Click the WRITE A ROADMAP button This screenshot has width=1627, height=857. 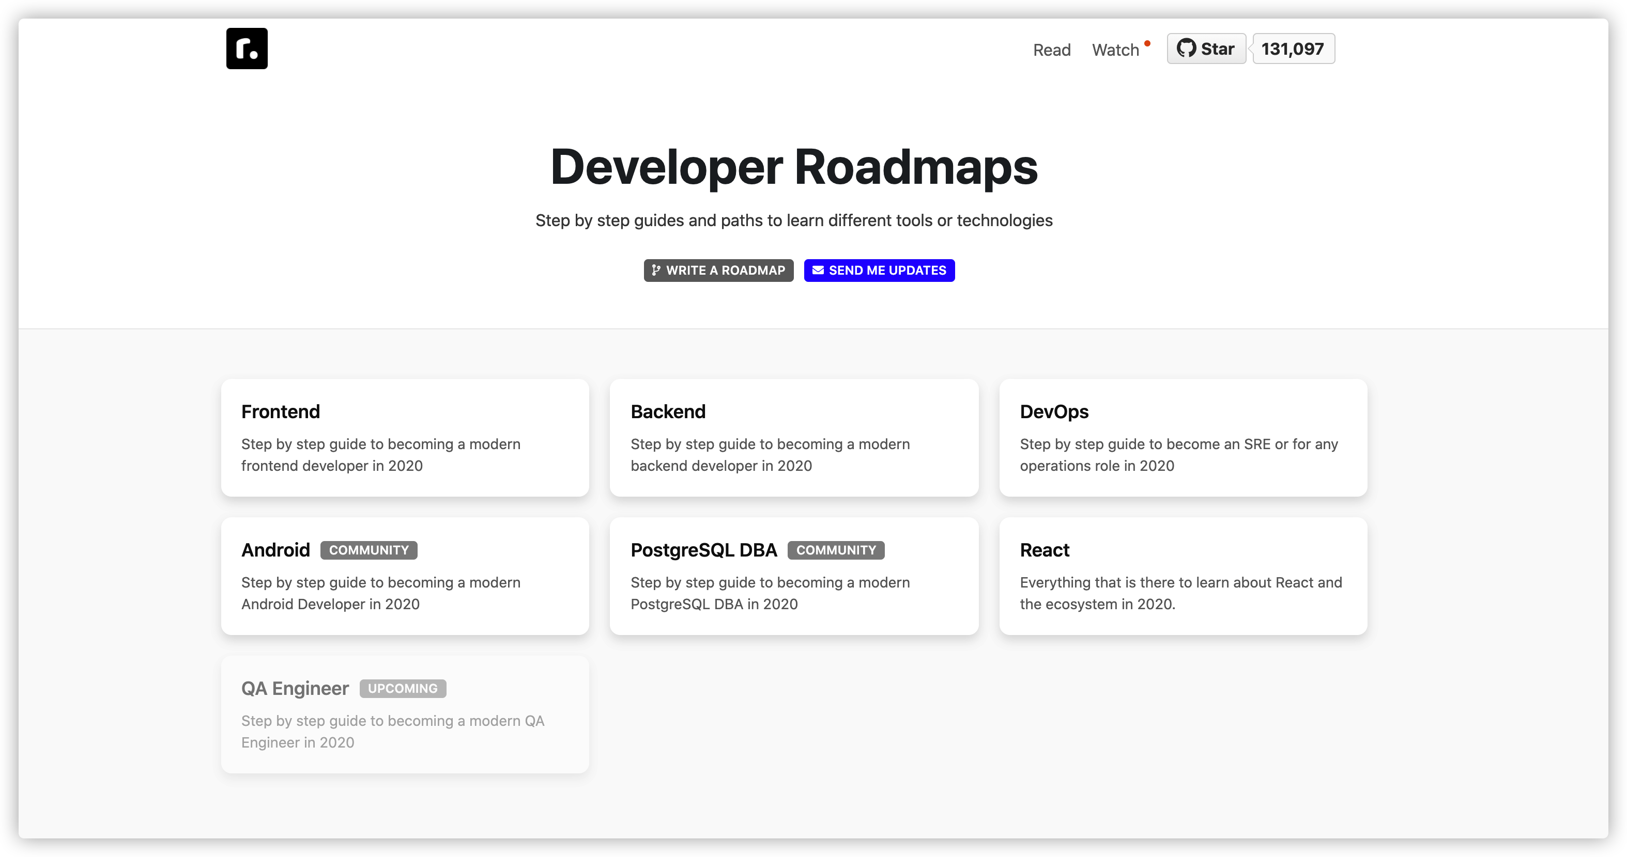pos(718,270)
